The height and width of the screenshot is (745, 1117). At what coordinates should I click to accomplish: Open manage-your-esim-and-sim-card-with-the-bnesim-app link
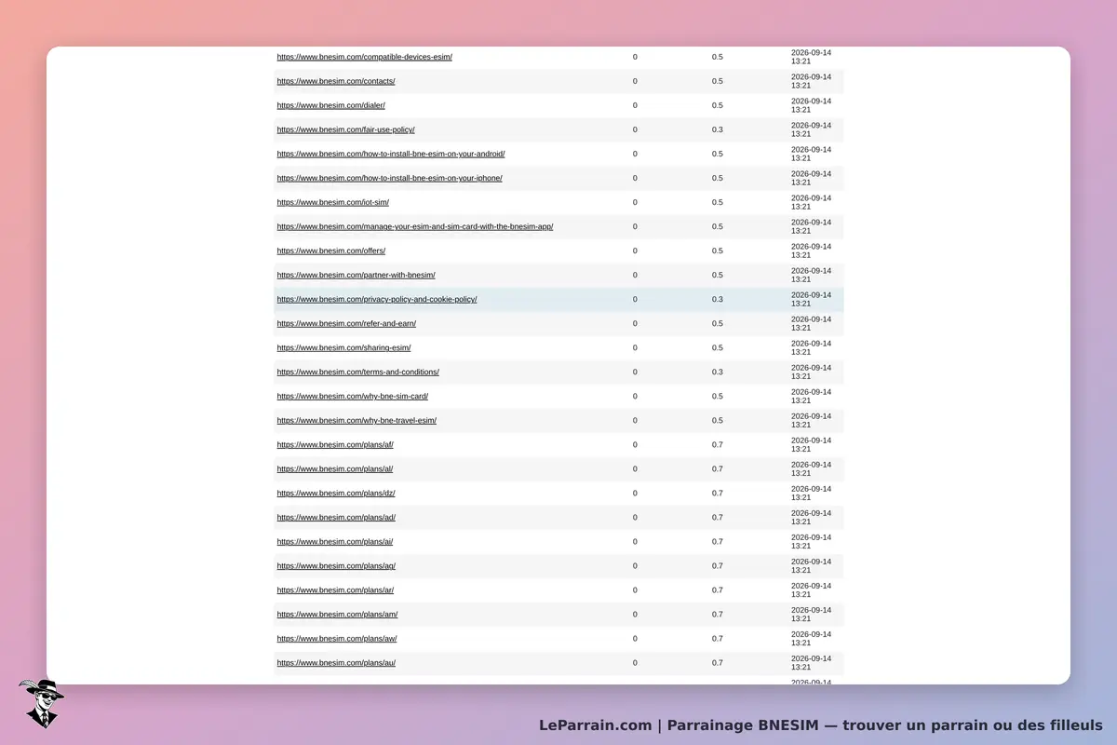[415, 226]
